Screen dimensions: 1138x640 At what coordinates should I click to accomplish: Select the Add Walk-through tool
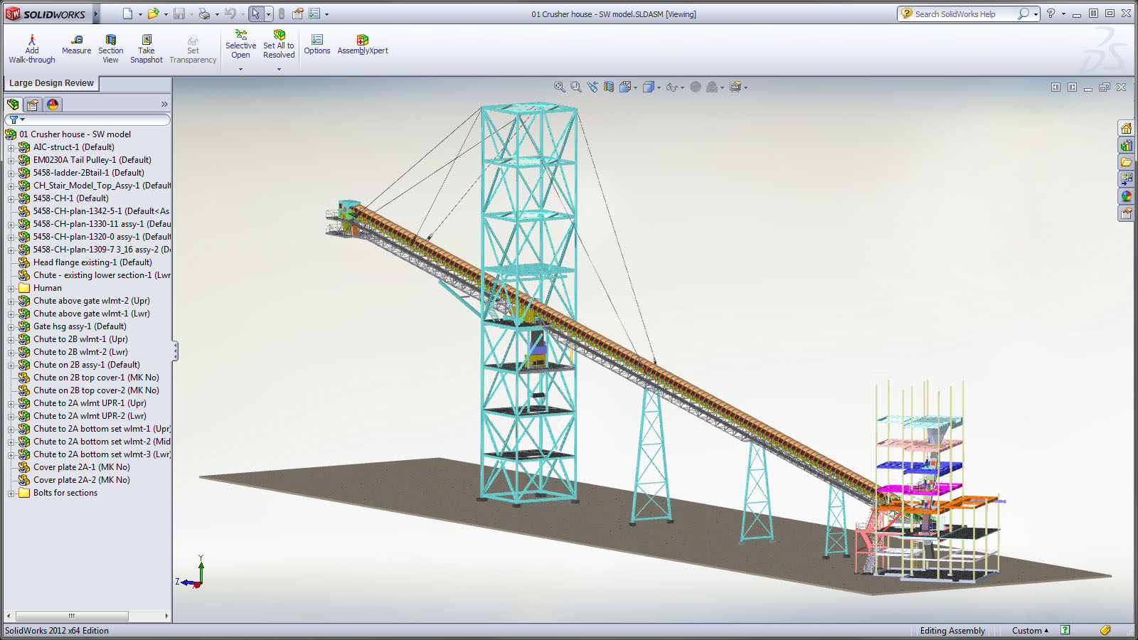(31, 45)
